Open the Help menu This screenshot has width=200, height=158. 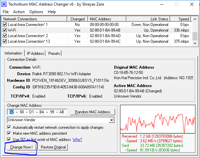pyautogui.click(x=52, y=12)
